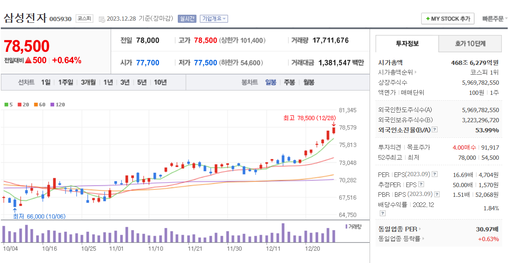Click the +0.64% change rate
The height and width of the screenshot is (263, 509).
coord(67,60)
